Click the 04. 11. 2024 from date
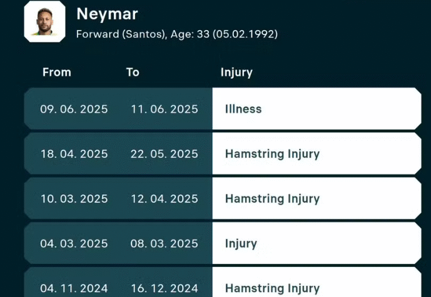This screenshot has height=297, width=431. (74, 288)
